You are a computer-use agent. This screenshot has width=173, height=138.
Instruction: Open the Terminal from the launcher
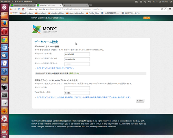(4, 95)
